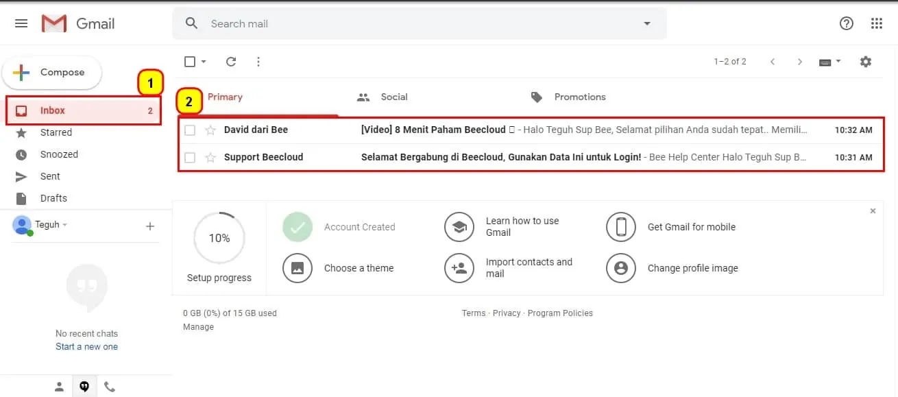This screenshot has width=898, height=397.
Task: Open the Selamat Bergabung di Beecloud email
Action: click(x=531, y=158)
